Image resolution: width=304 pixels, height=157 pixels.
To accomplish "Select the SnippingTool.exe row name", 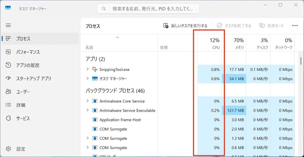I will 115,69.
